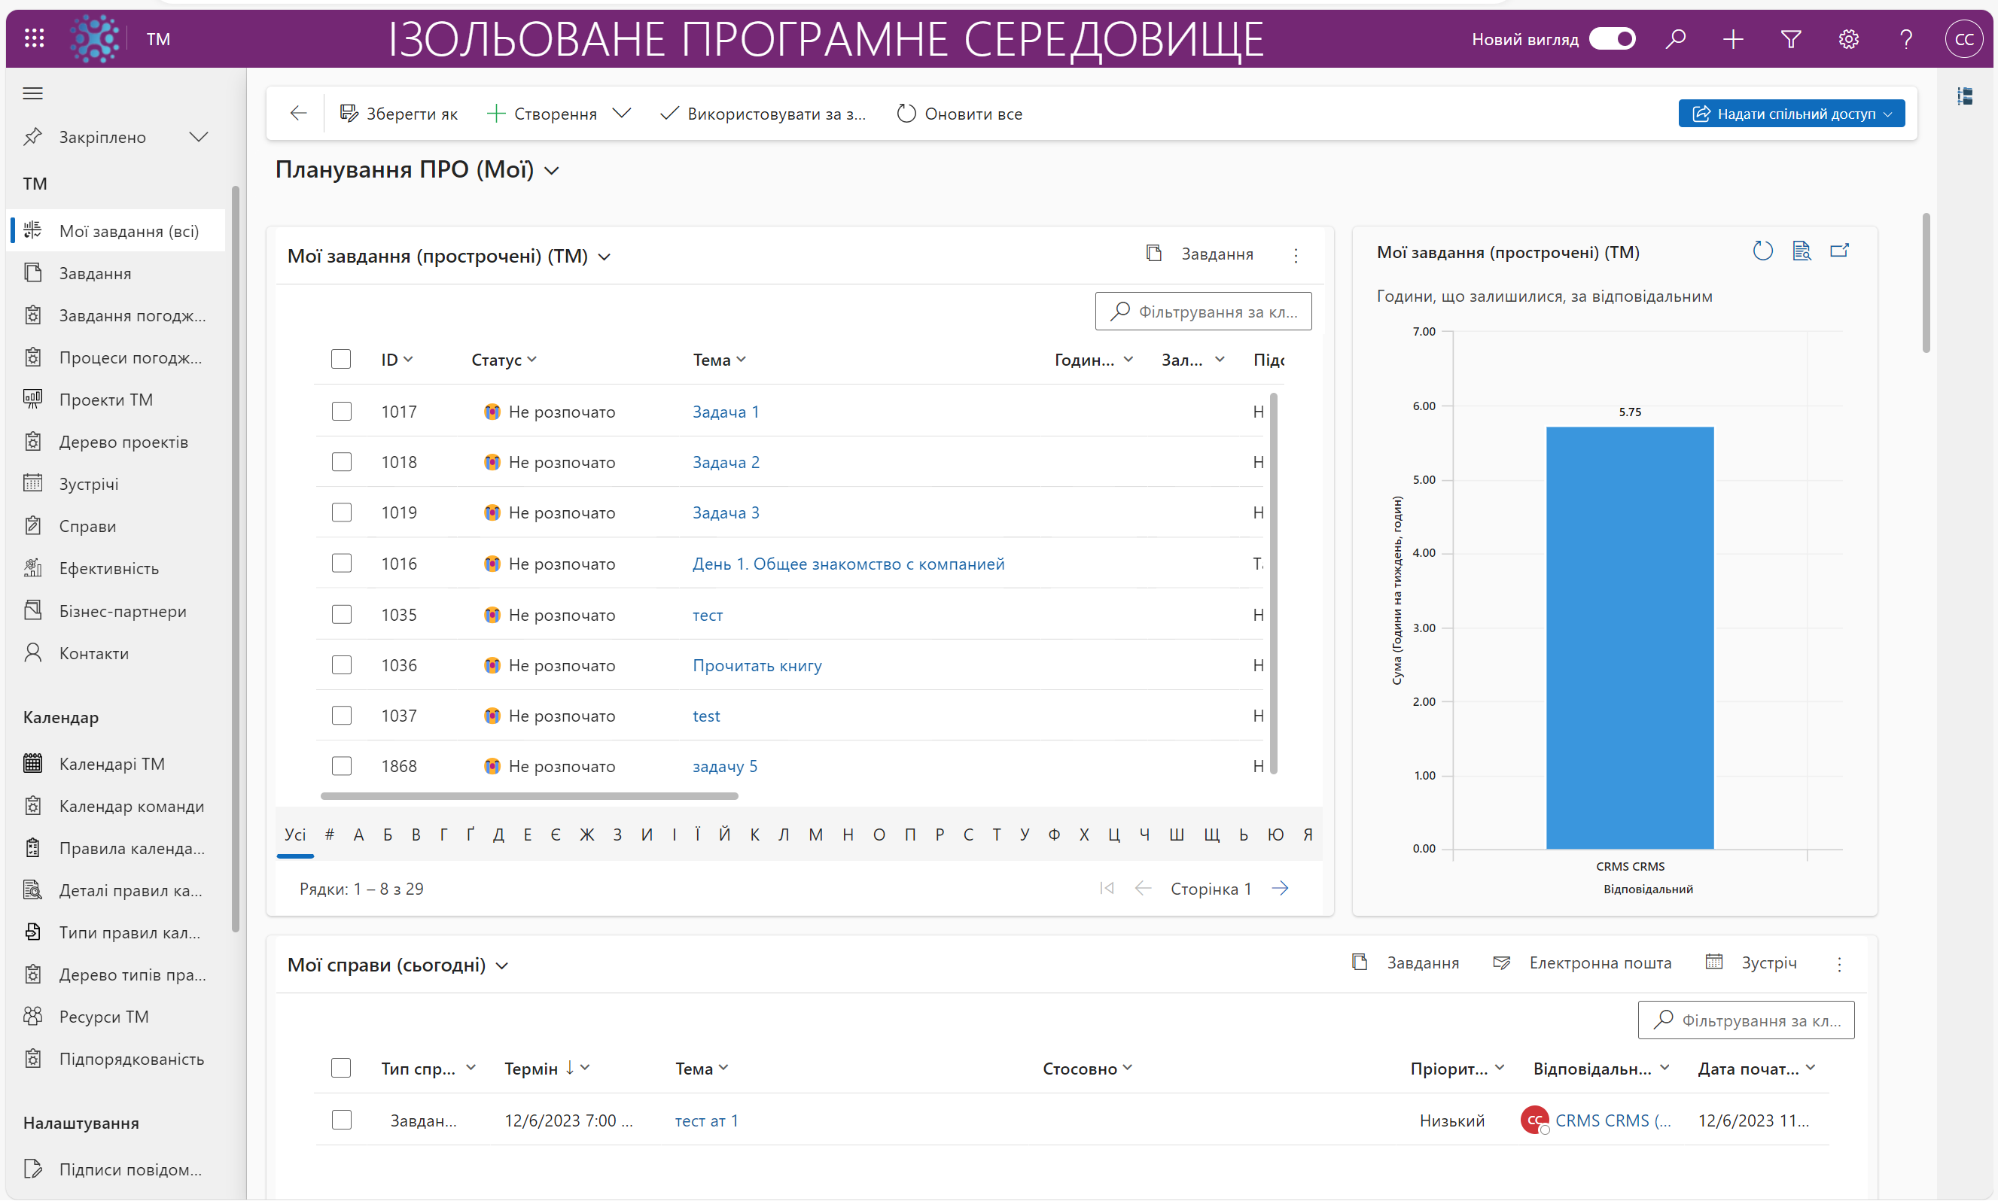
Task: Open the right side pane icon
Action: pyautogui.click(x=1965, y=96)
